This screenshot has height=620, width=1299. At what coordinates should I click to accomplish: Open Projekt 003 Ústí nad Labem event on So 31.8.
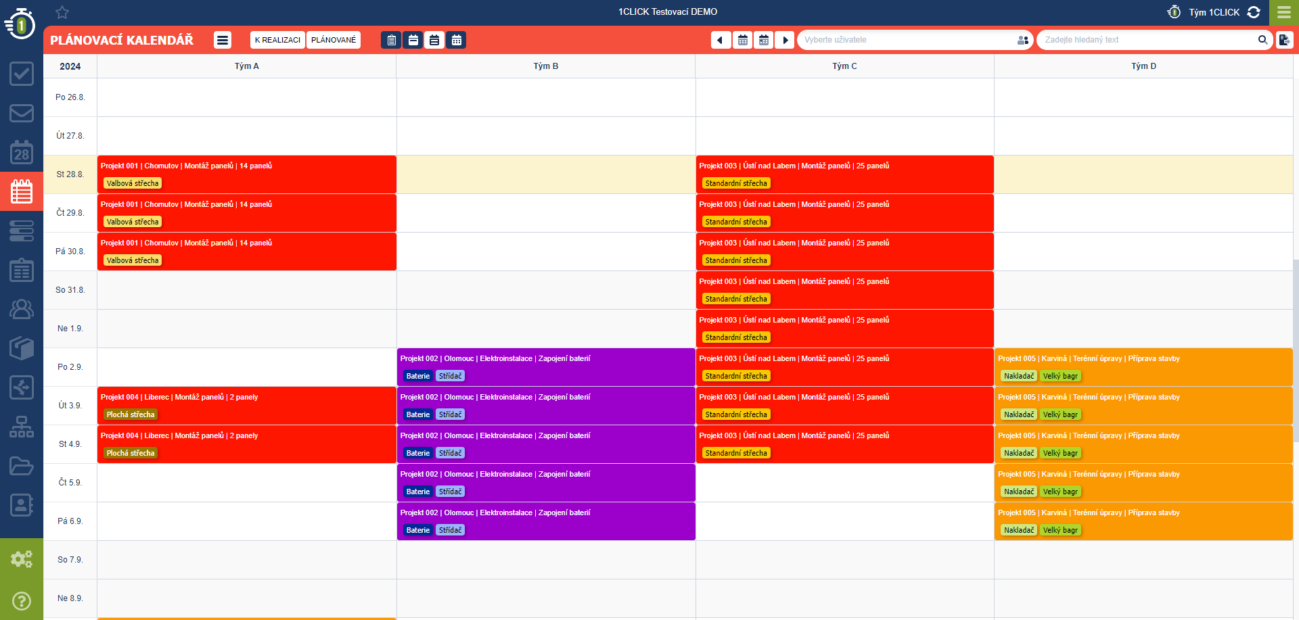(x=844, y=290)
